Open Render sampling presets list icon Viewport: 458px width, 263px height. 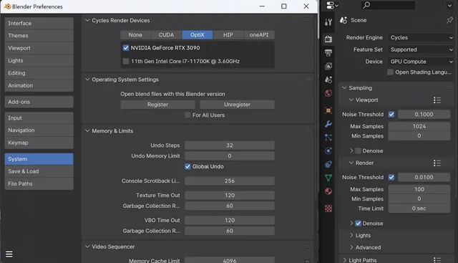pos(437,163)
